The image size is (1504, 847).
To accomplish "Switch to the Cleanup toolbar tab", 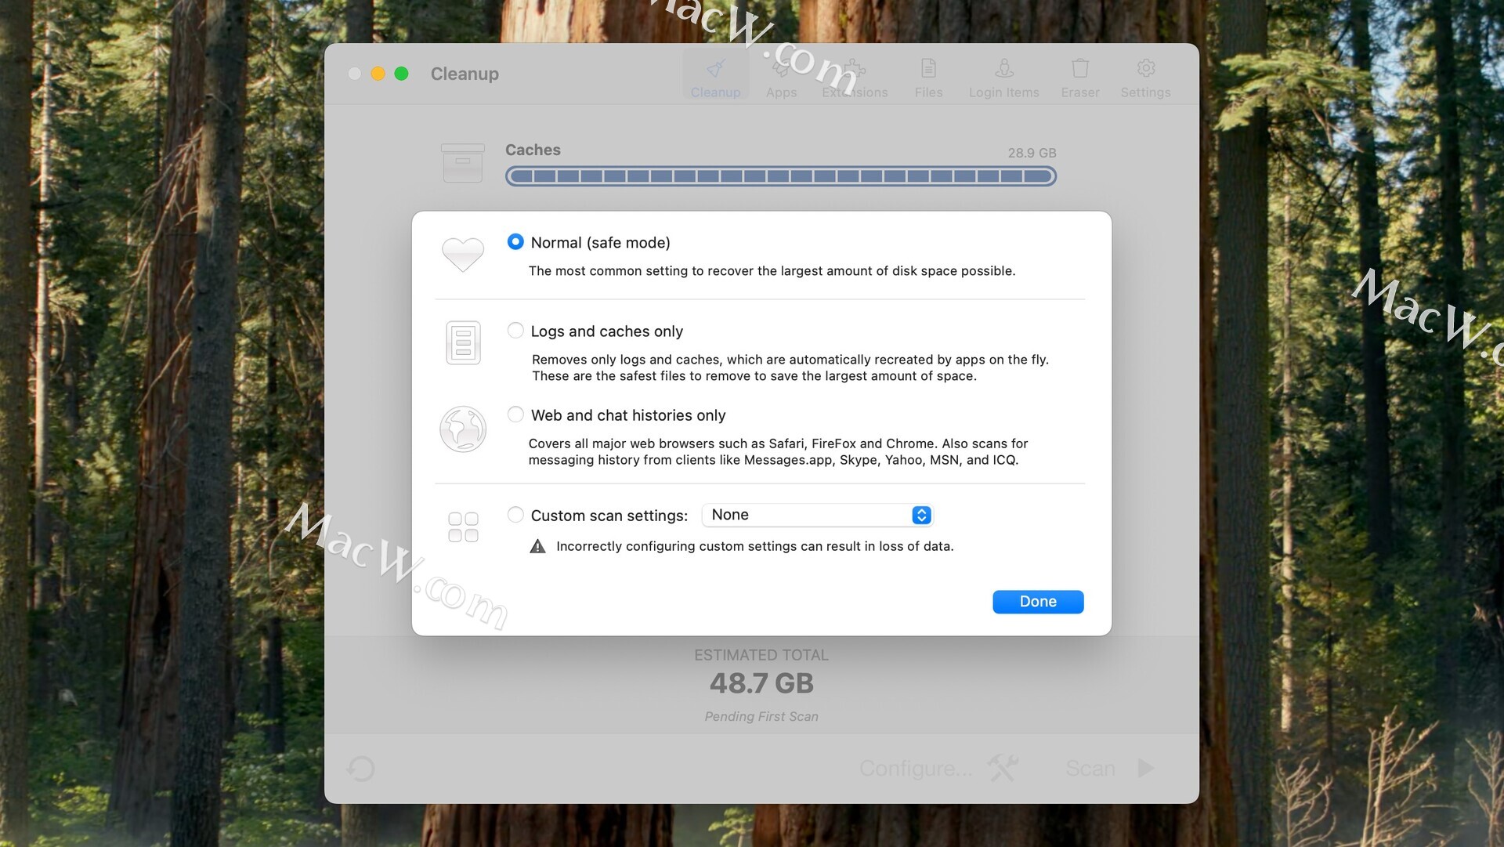I will [x=715, y=78].
